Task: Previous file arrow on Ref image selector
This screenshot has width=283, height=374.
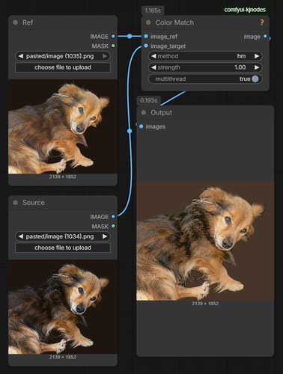Action: (21, 56)
